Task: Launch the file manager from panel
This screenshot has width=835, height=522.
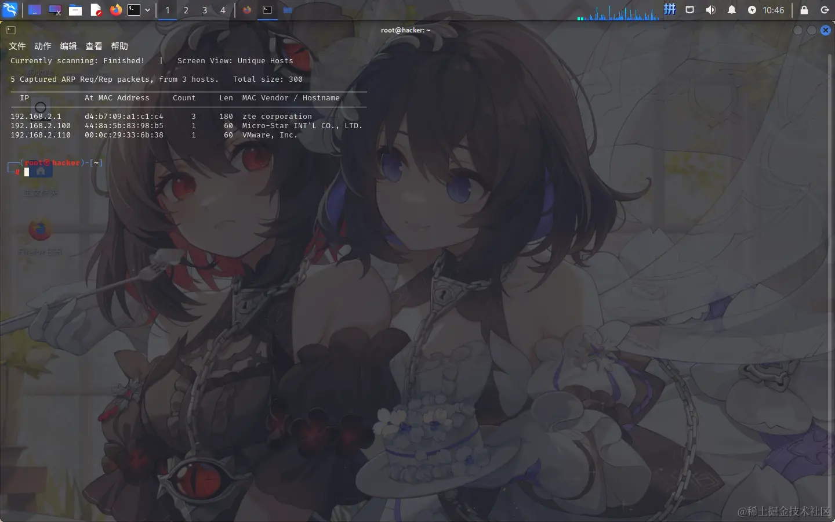Action: (75, 10)
